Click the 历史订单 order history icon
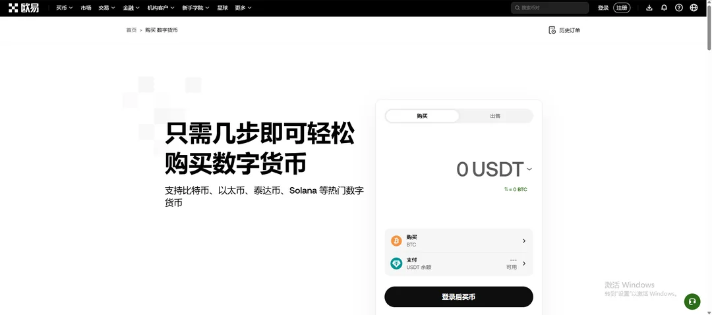The height and width of the screenshot is (315, 712). [x=552, y=30]
